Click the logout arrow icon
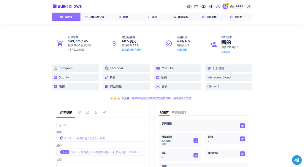The width and height of the screenshot is (304, 167). pos(248,7)
